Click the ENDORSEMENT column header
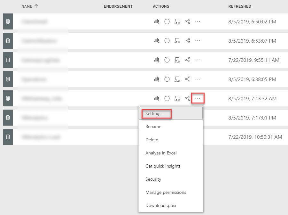 (x=118, y=6)
